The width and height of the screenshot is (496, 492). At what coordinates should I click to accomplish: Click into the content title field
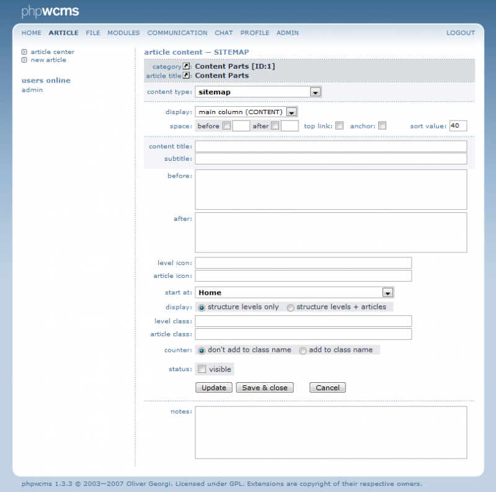click(330, 146)
